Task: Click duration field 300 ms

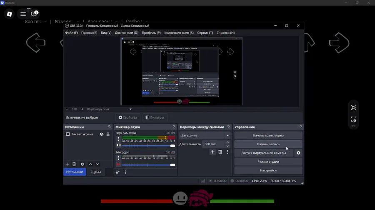Action: (214, 144)
